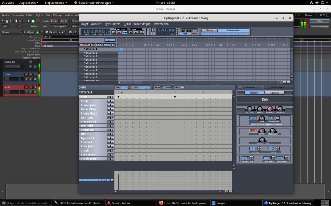
Task: Toggle the J.MASTER JACK master button
Action: (x=193, y=34)
